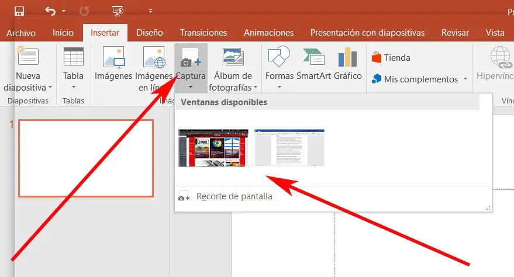This screenshot has height=277, width=514.
Task: Click the greyed-out redo icon
Action: click(84, 11)
